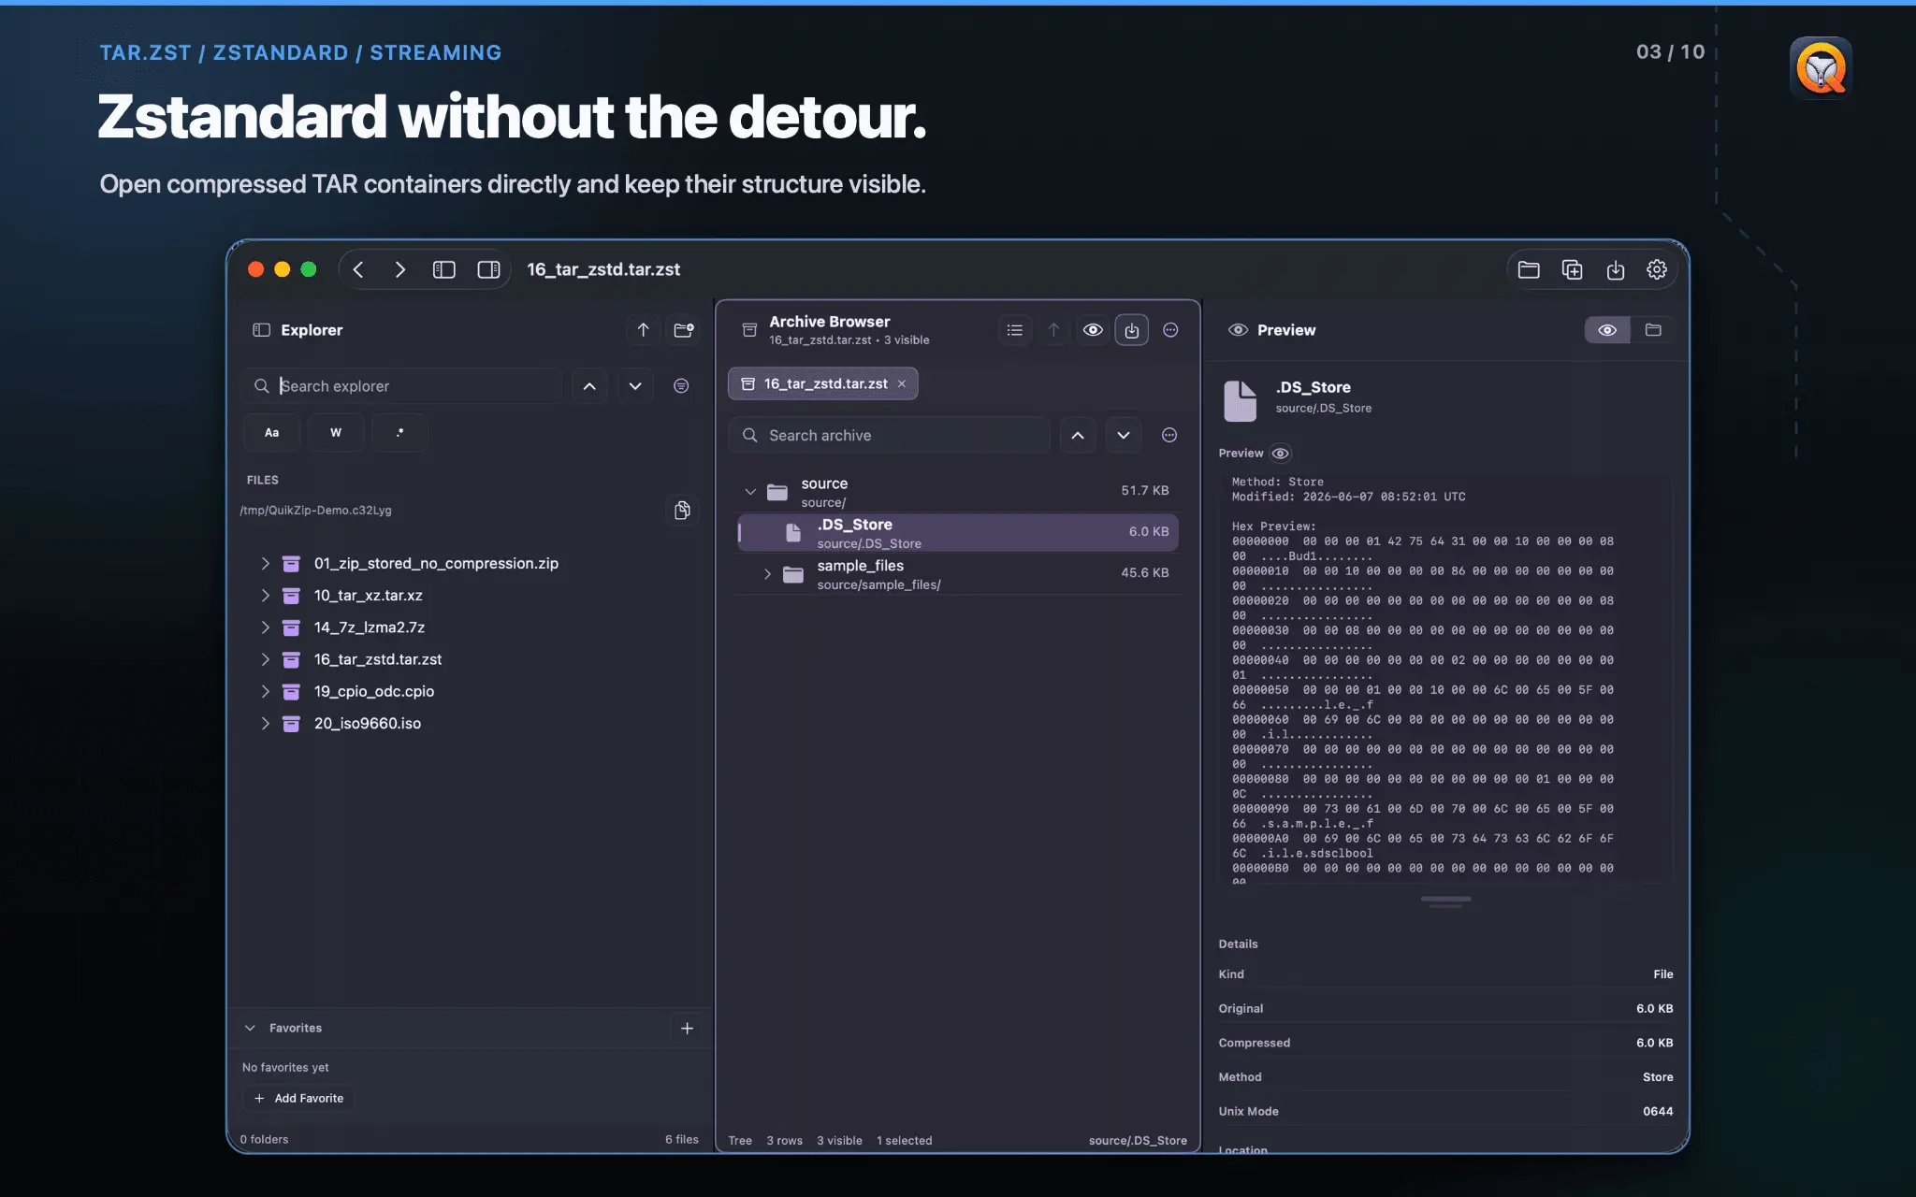Jump to next archive search result
1916x1197 pixels.
1123,436
